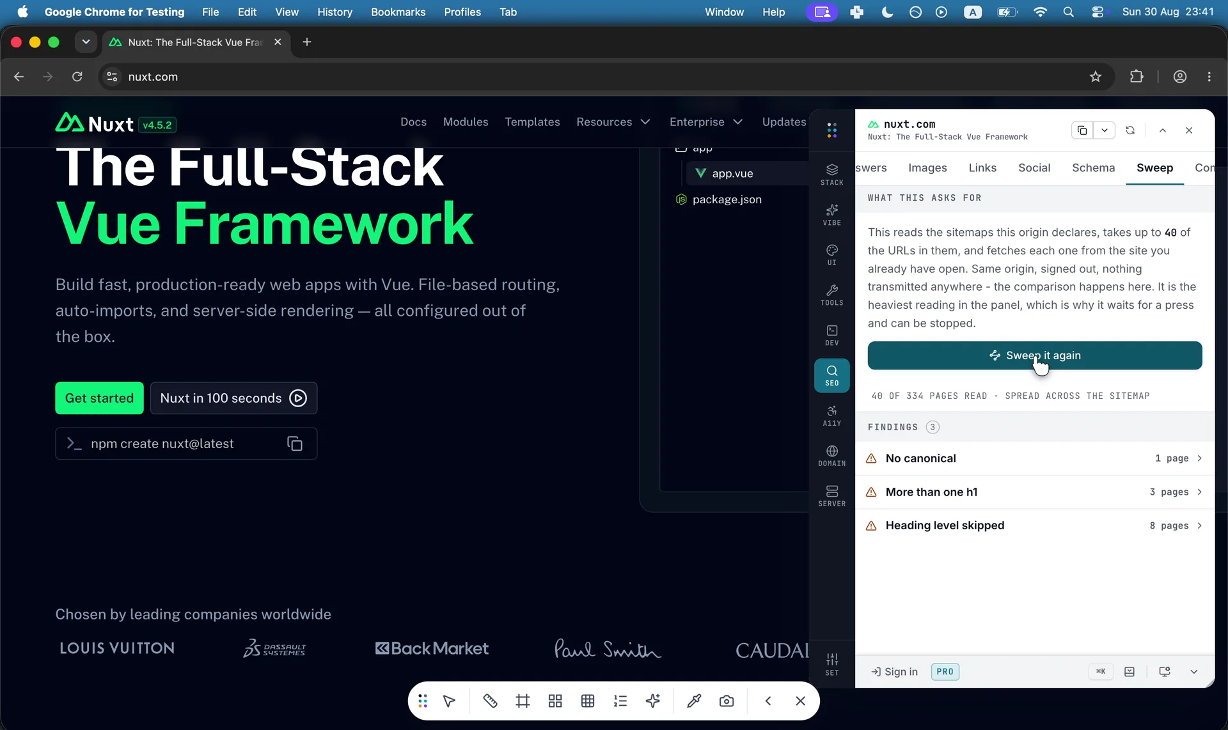Open copy options dropdown in panel header

[x=1105, y=130]
